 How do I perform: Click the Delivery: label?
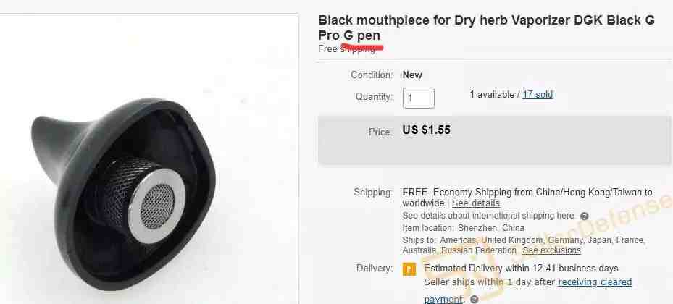point(375,269)
